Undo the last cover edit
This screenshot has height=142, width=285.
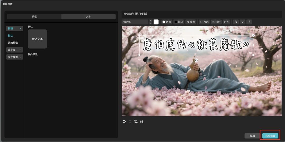[124, 121]
